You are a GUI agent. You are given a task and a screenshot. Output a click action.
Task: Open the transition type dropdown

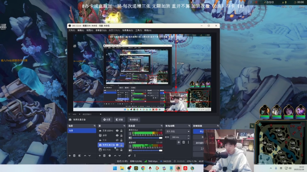click(178, 131)
